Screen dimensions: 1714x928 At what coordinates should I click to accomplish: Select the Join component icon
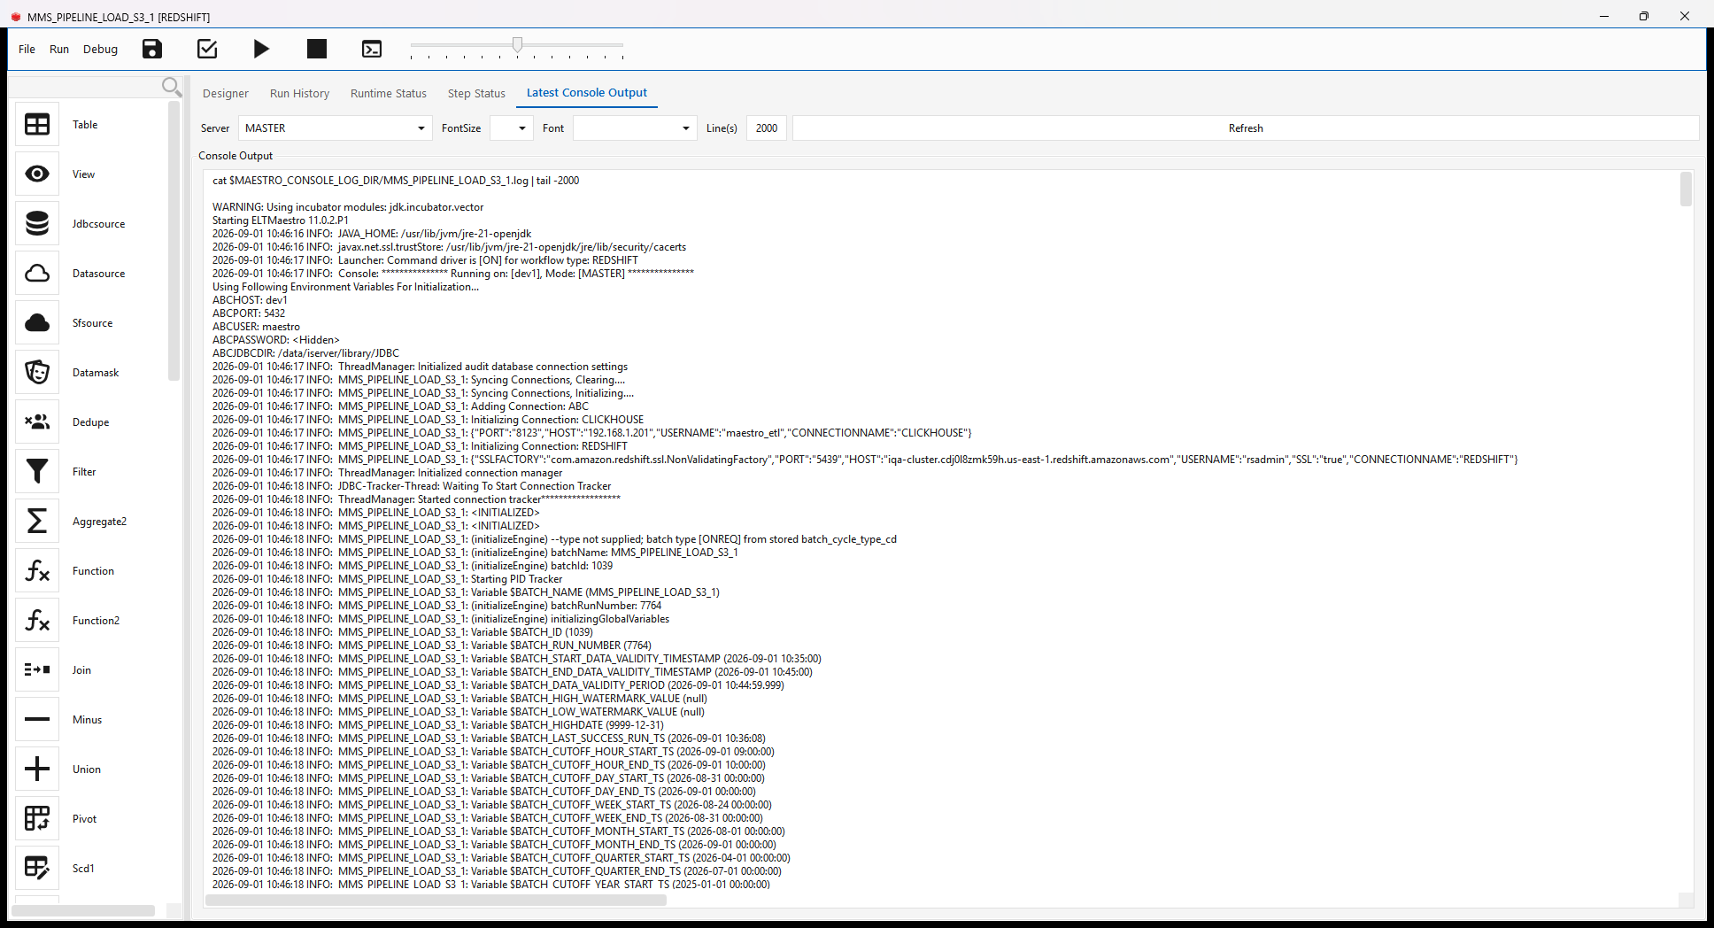click(x=37, y=670)
